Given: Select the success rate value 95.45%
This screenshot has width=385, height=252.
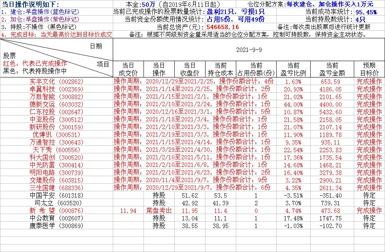Looking at the screenshot, I should (x=366, y=12).
